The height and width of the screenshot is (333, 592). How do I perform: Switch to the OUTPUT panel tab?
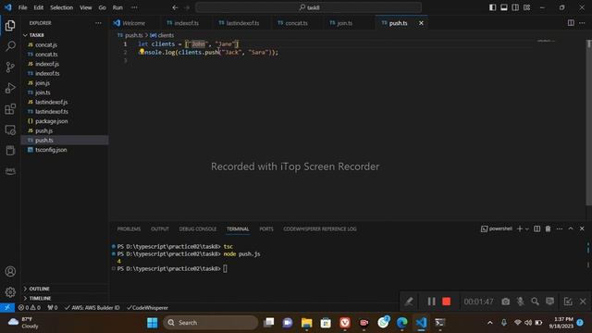160,229
